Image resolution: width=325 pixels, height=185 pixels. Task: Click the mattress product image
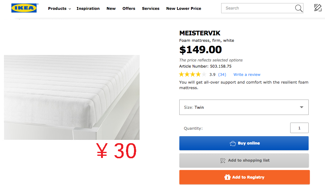[x=72, y=97]
